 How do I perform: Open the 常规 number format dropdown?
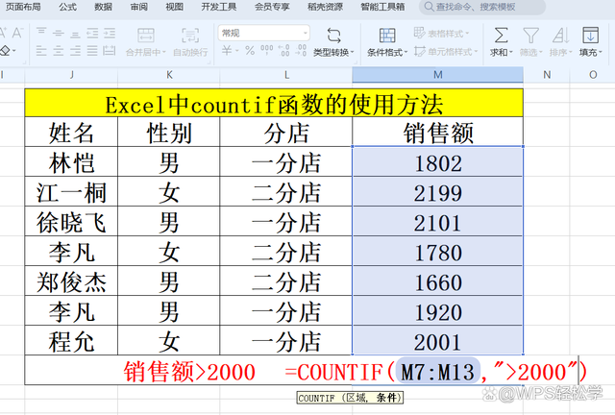click(264, 33)
